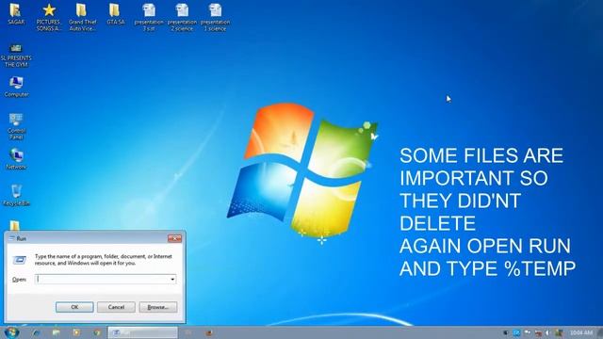Expand the Open dropdown arrow in Run
Image resolution: width=603 pixels, height=339 pixels.
coord(172,279)
